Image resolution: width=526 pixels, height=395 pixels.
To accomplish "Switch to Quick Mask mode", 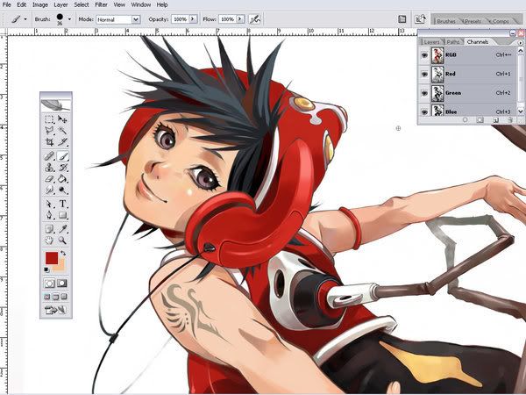I will click(62, 284).
